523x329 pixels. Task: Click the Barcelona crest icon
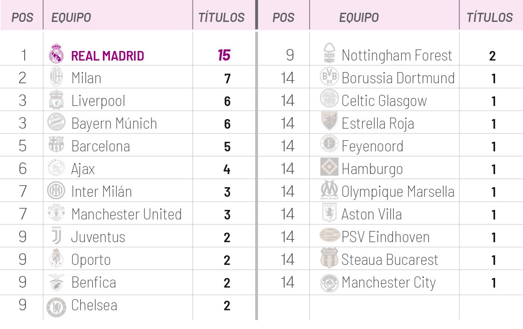tap(56, 145)
